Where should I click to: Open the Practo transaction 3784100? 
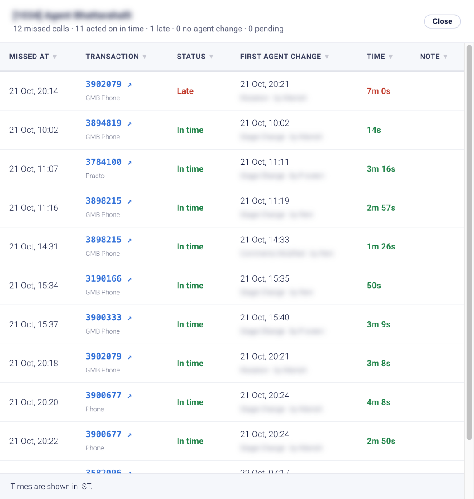[x=104, y=162]
